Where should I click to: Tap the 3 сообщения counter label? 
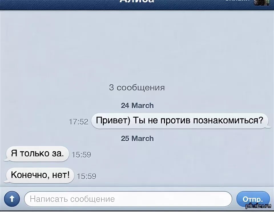tap(137, 88)
